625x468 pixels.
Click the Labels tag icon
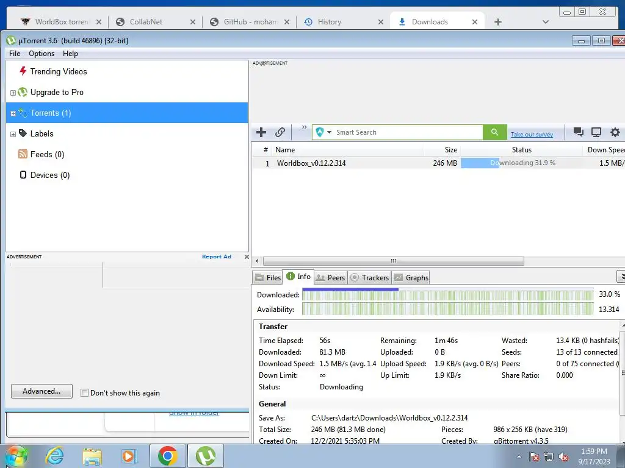click(23, 133)
